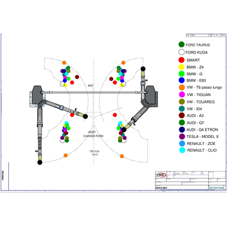Viewport: 227px width, 227px height.
Task: Click the 'VW - TIGUAN' legend label
Action: coord(199,95)
